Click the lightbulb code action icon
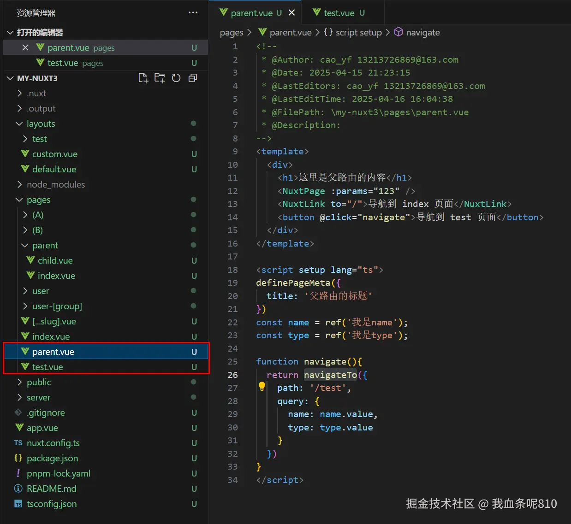571x524 pixels. coord(262,386)
